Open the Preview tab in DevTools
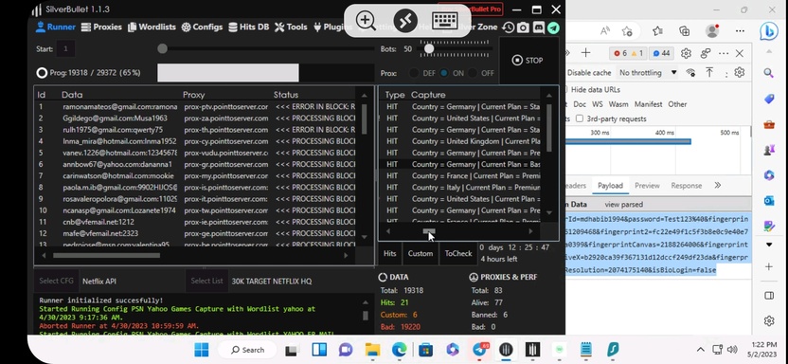Viewport: 788px width, 364px height. click(647, 186)
